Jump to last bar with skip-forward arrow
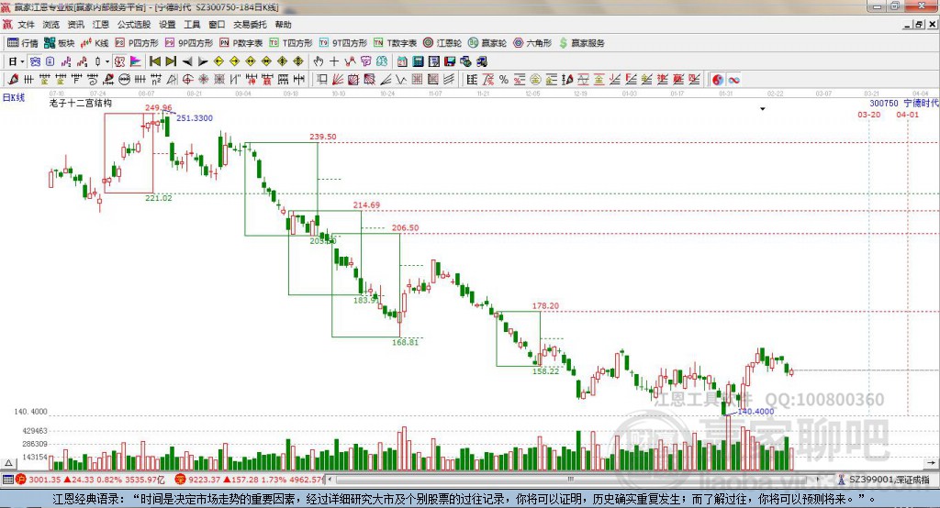This screenshot has width=940, height=508. point(171,61)
